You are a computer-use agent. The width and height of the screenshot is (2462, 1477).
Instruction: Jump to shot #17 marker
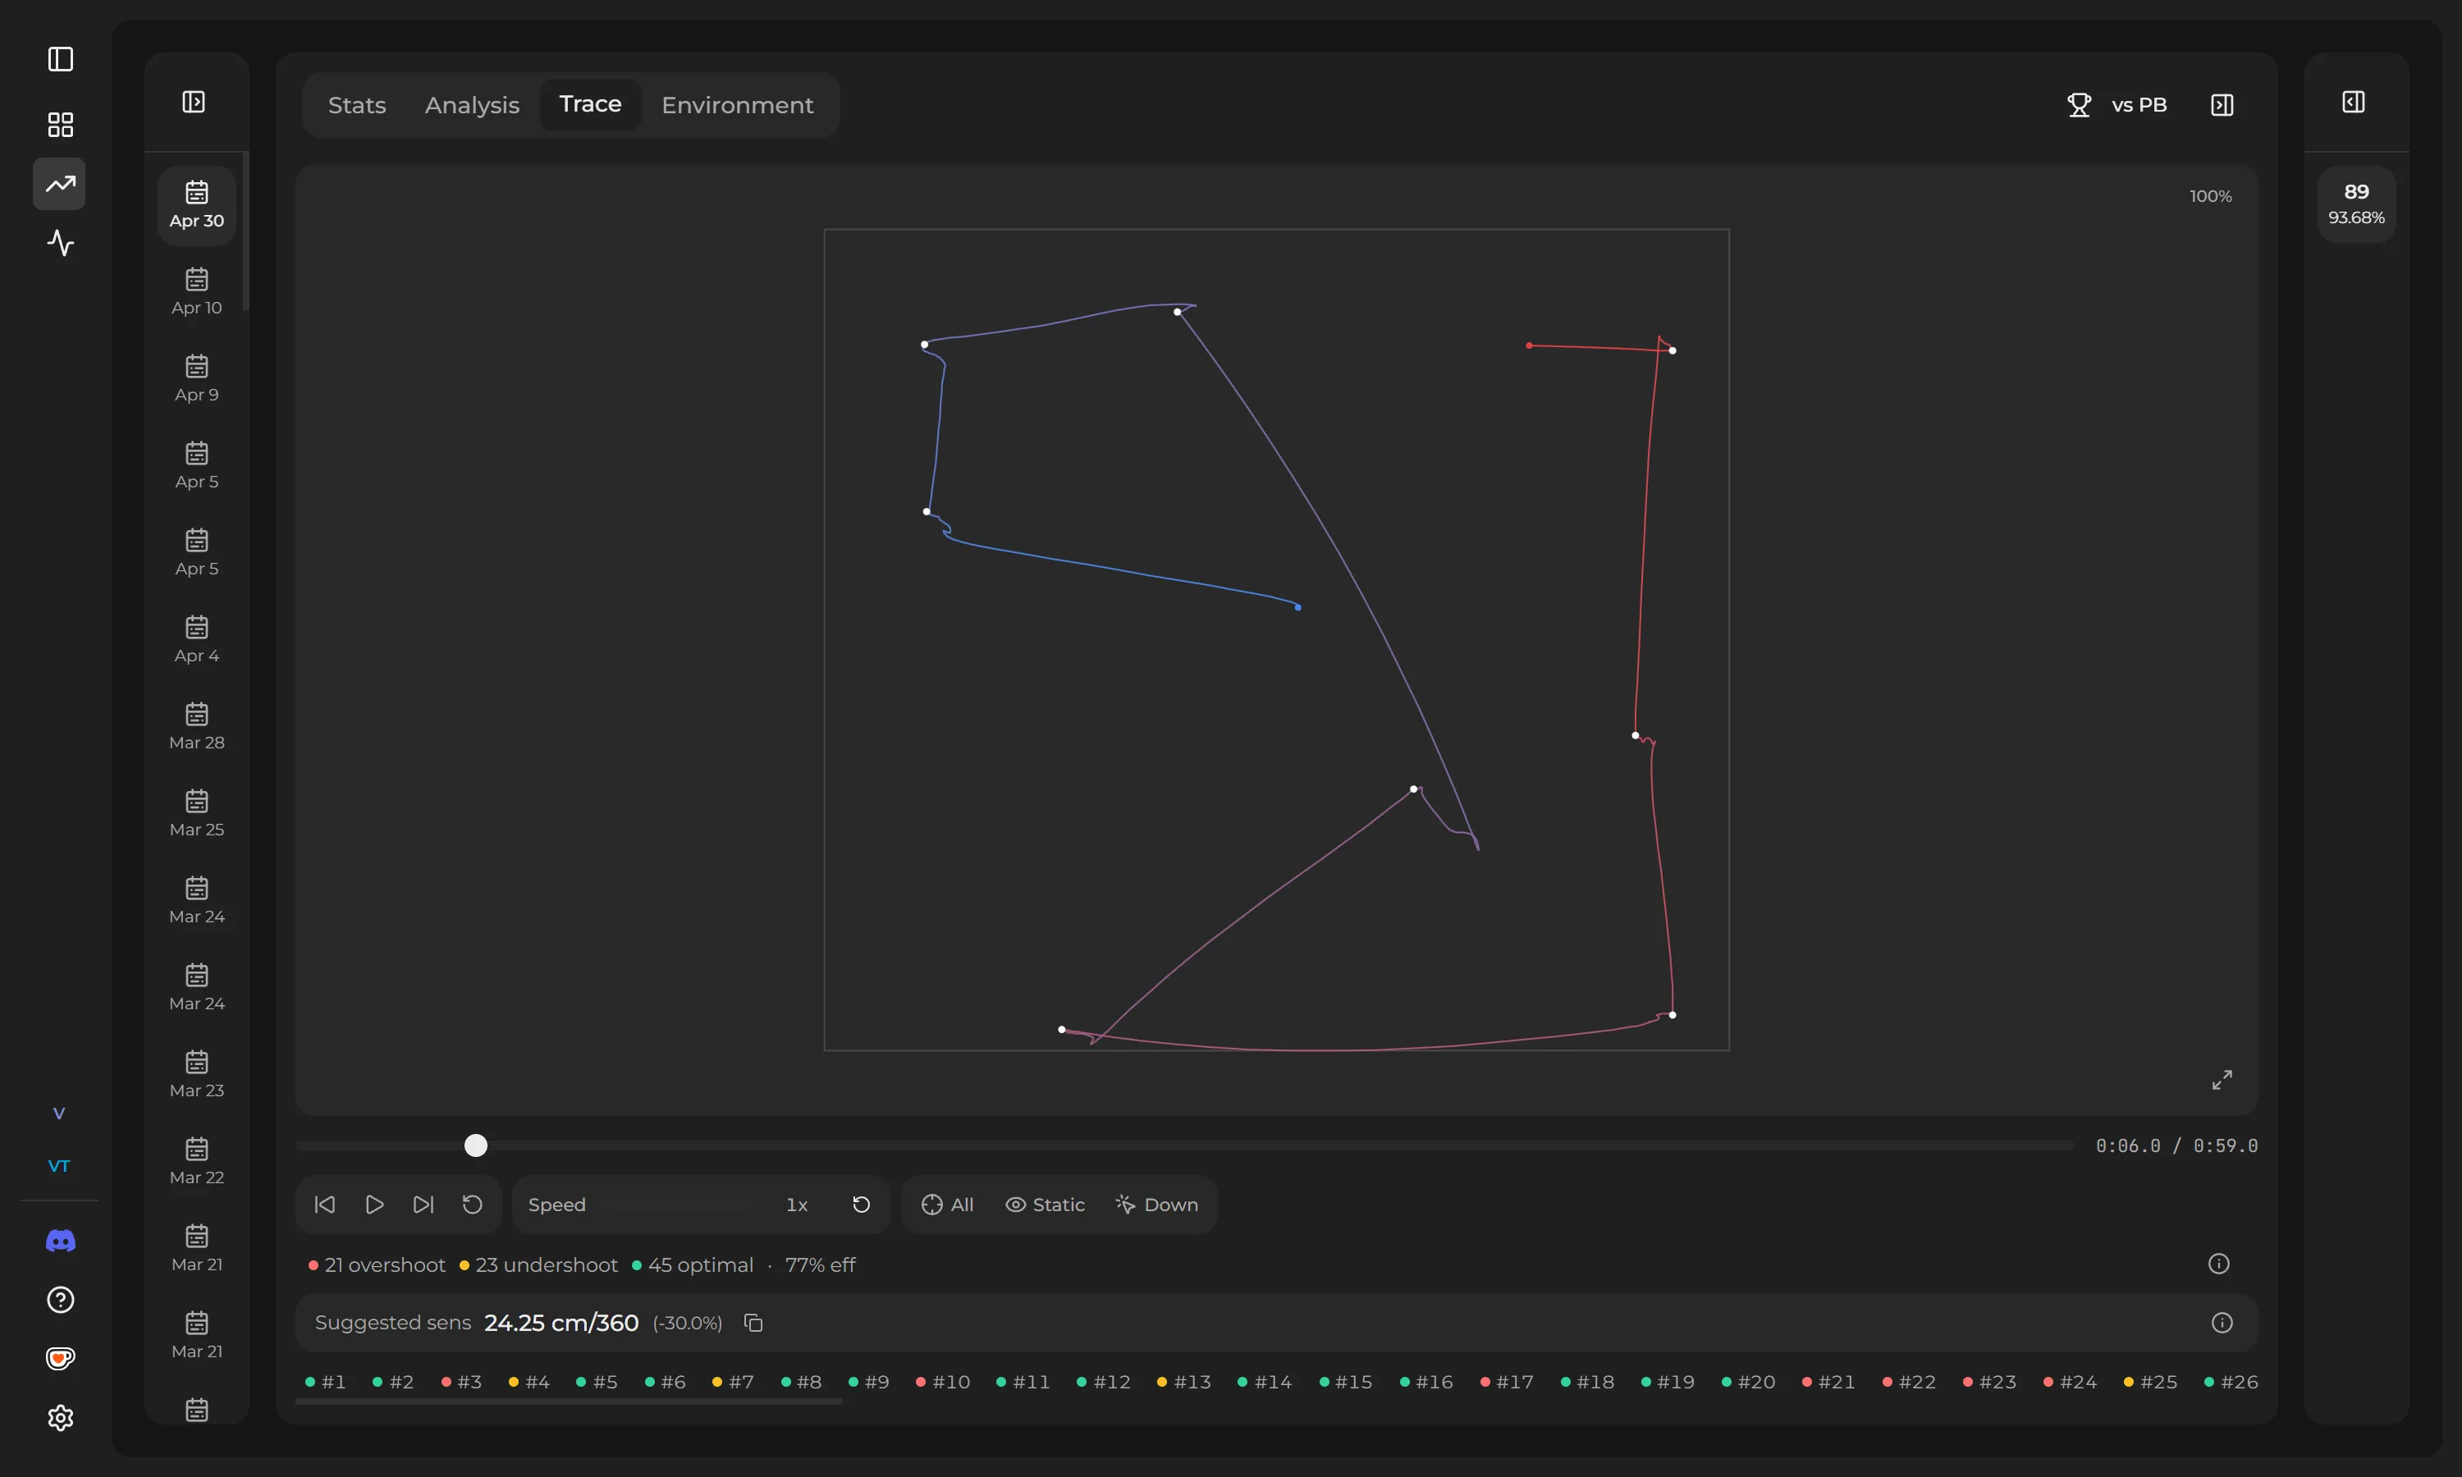1507,1382
